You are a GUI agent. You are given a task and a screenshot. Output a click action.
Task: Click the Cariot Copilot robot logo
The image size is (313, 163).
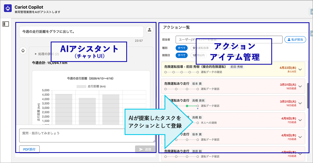(x=8, y=8)
